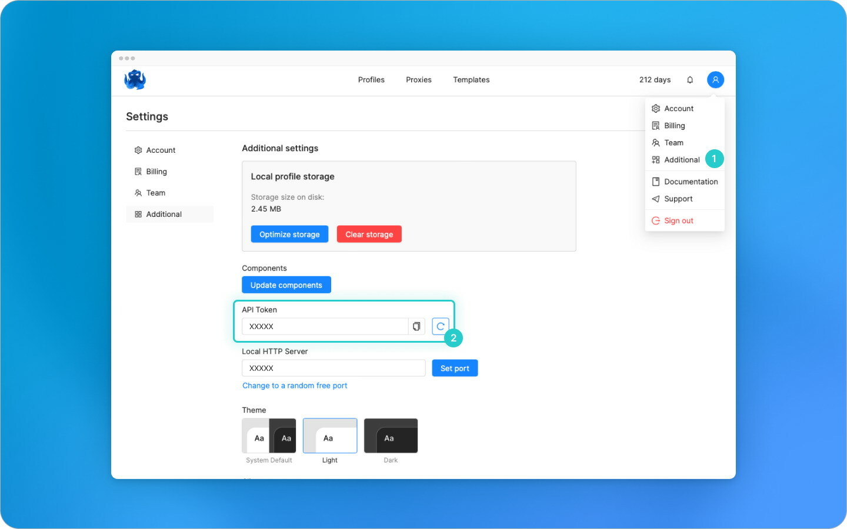Click inside the Local HTTP Server field
The height and width of the screenshot is (529, 847).
point(333,368)
